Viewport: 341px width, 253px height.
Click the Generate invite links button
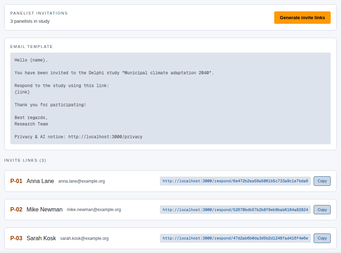pos(302,18)
